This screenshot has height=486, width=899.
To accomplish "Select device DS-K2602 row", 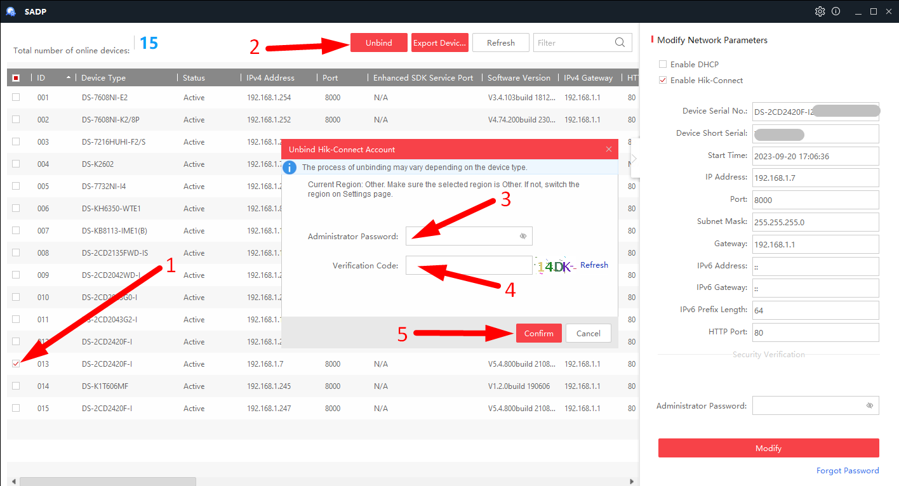I will [144, 164].
